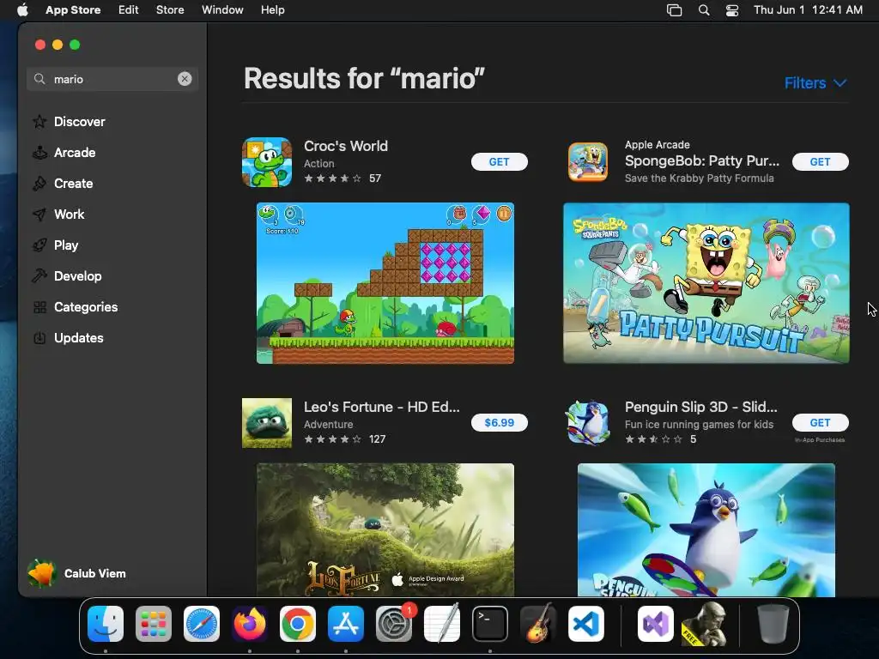Click the Leo's Fortune app icon

pyautogui.click(x=267, y=423)
